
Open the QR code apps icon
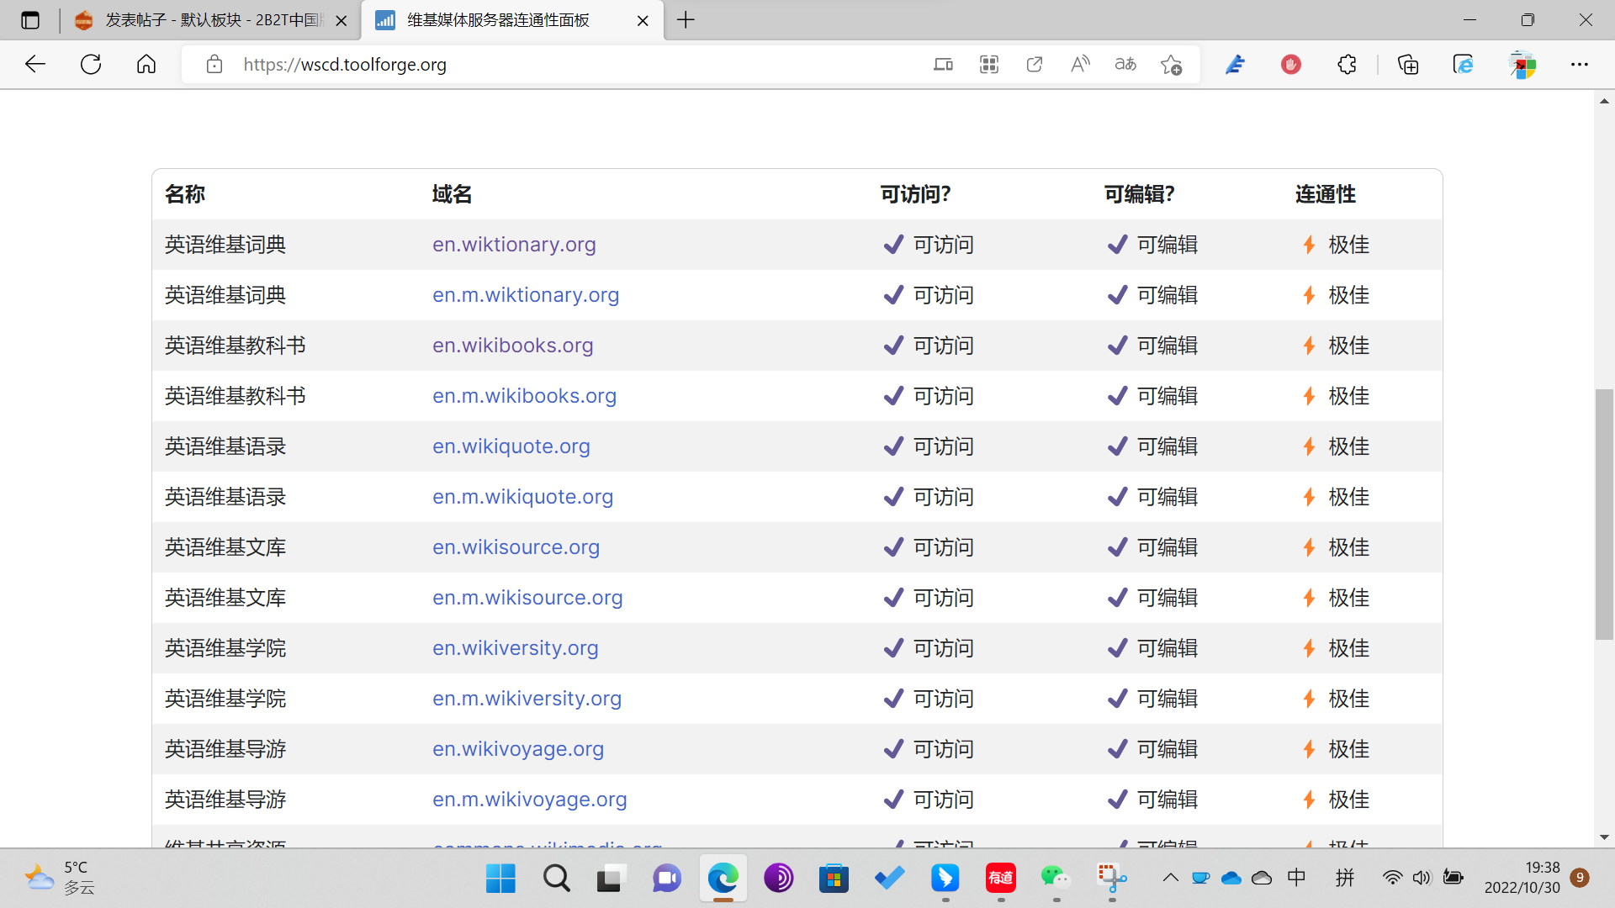coord(989,64)
